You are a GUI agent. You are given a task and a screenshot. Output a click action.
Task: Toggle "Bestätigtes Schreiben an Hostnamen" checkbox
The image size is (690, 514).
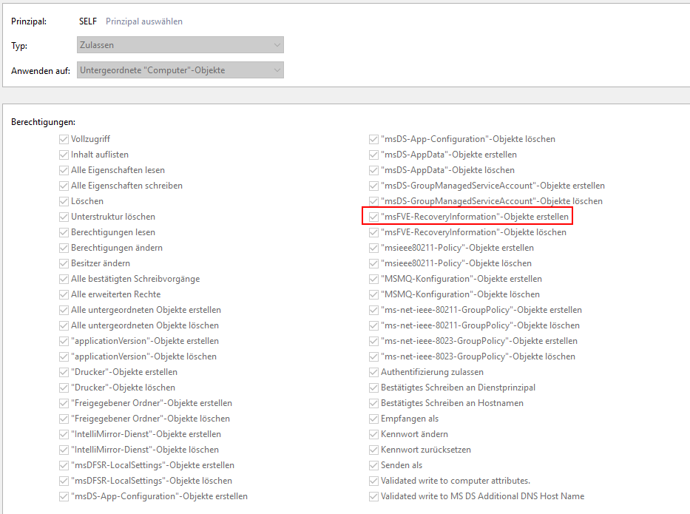tap(373, 403)
